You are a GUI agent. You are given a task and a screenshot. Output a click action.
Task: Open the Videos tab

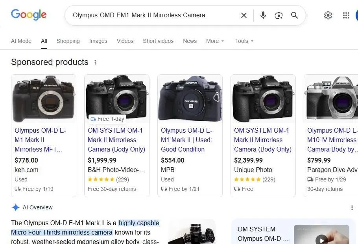(x=125, y=41)
